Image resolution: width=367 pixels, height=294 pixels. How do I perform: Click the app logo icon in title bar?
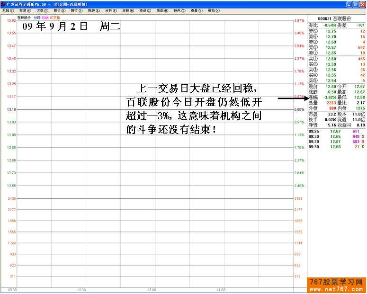3,4
